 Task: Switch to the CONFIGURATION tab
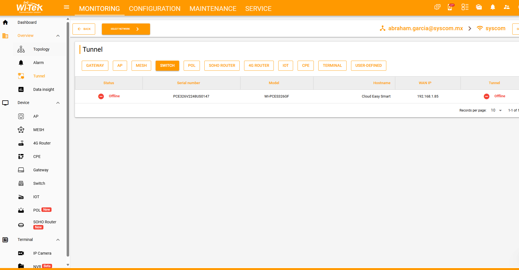[155, 9]
